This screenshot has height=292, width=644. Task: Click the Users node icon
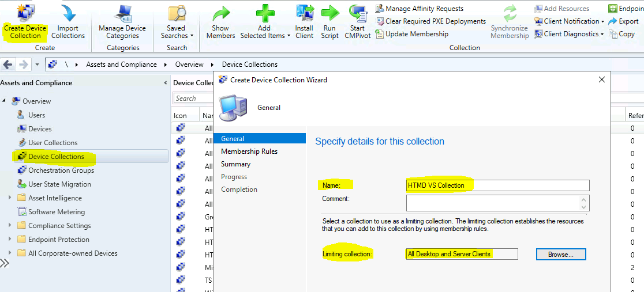(x=22, y=115)
